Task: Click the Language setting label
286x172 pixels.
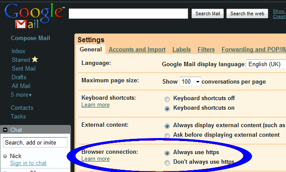Action: point(96,63)
